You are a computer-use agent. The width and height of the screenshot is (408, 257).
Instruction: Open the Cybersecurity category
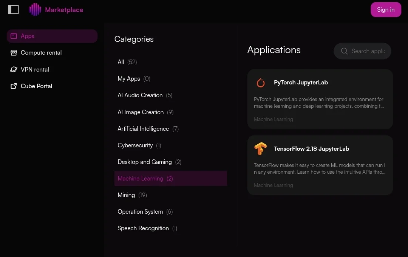171,145
